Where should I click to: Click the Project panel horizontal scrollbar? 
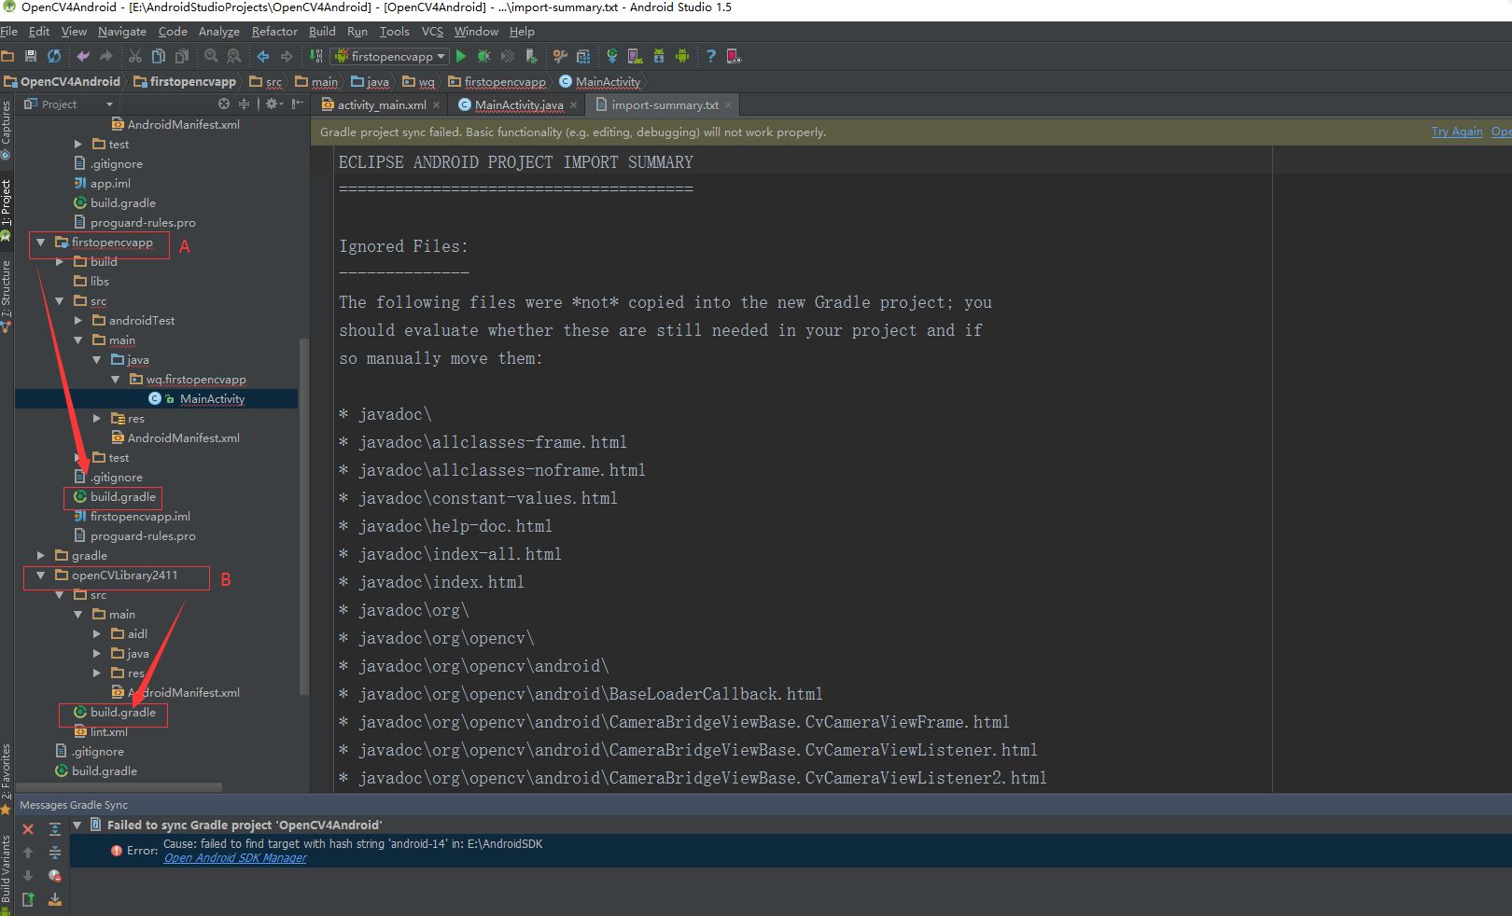coord(119,787)
